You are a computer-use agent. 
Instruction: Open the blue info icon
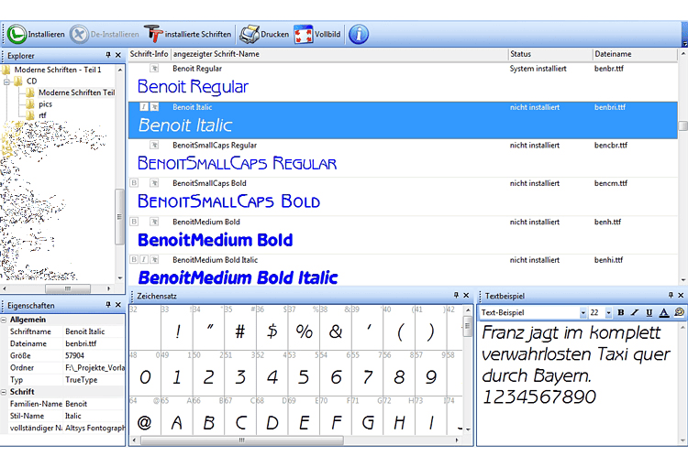point(359,35)
